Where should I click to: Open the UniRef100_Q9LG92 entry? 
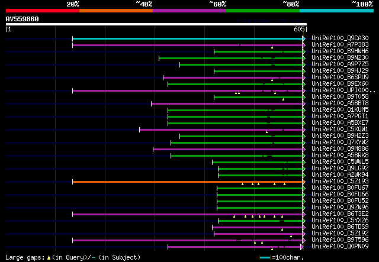point(340,169)
